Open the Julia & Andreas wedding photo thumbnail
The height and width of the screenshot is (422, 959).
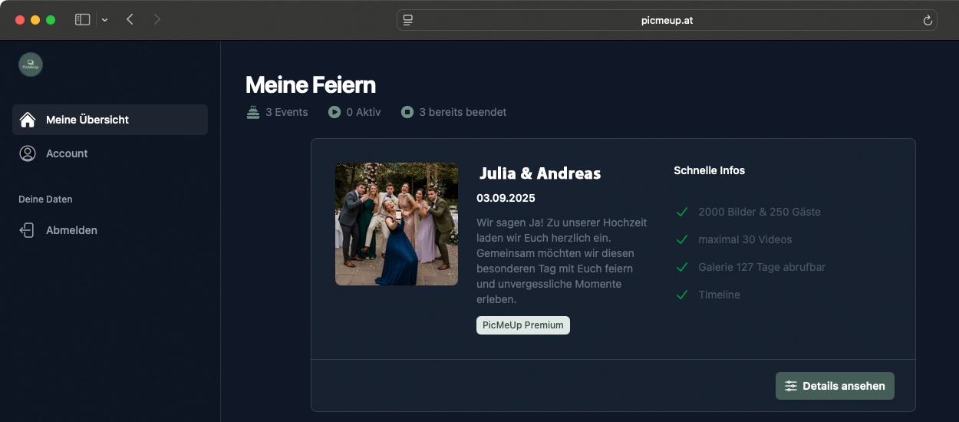pos(397,224)
